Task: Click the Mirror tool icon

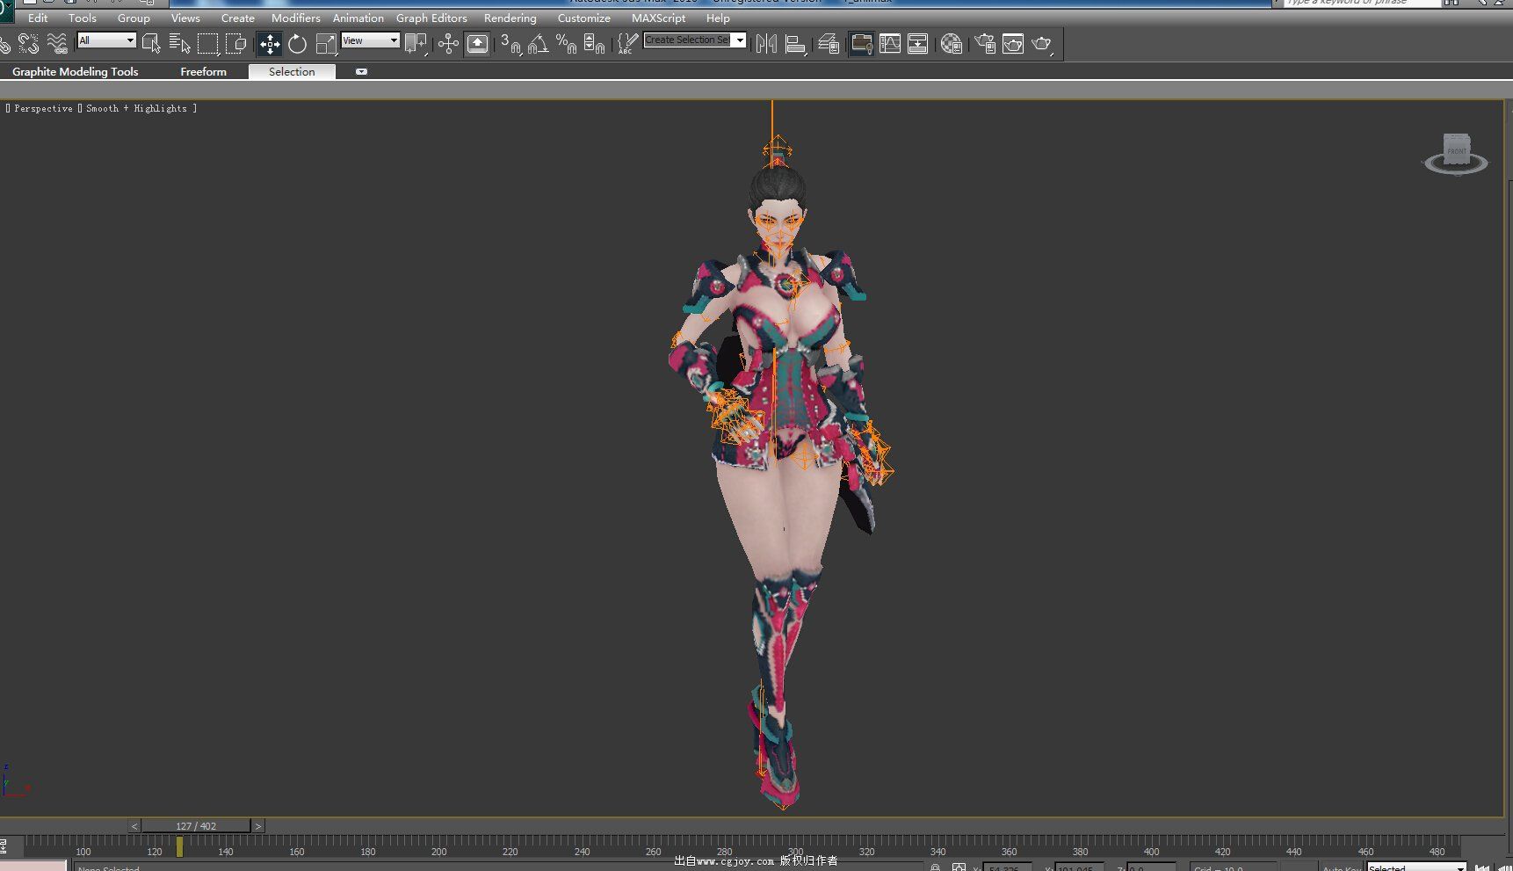Action: point(766,43)
